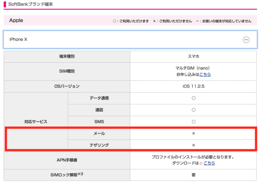
Task: Click the PDF icon beside the download link
Action: [x=201, y=163]
